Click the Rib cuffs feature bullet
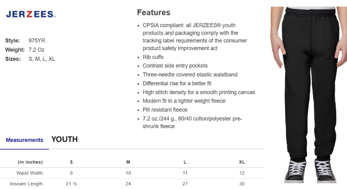The width and height of the screenshot is (347, 189). (153, 57)
